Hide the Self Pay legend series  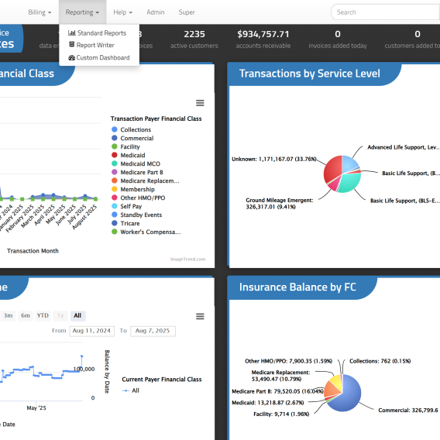[131, 206]
